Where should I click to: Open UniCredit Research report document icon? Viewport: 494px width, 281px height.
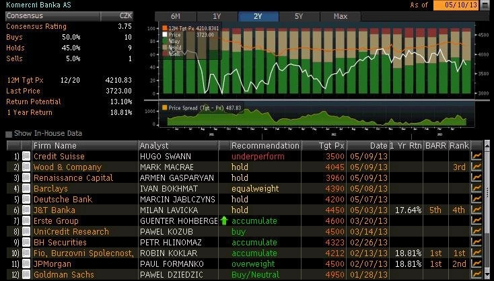[26, 231]
